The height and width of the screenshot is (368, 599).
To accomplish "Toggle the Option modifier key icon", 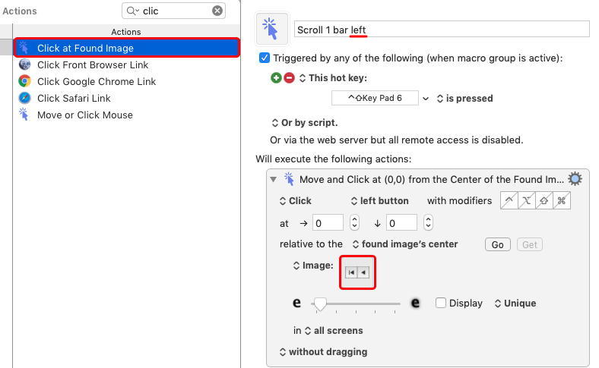I will click(526, 201).
